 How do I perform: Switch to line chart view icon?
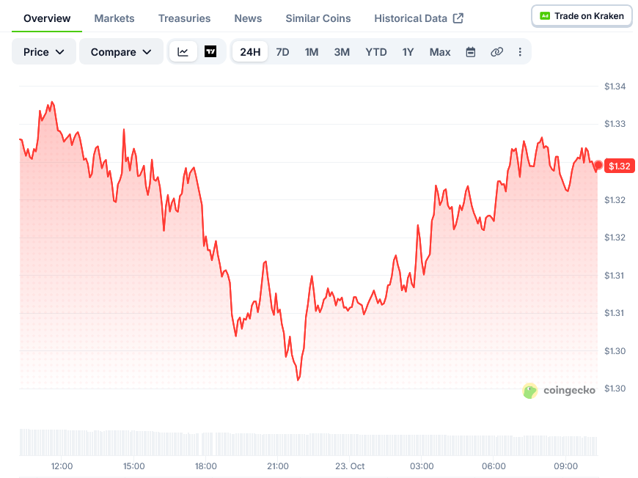coord(183,51)
